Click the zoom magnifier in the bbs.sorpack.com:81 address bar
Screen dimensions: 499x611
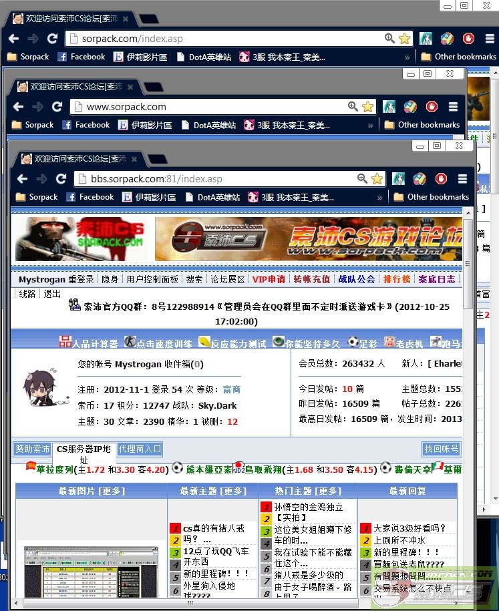pyautogui.click(x=362, y=179)
